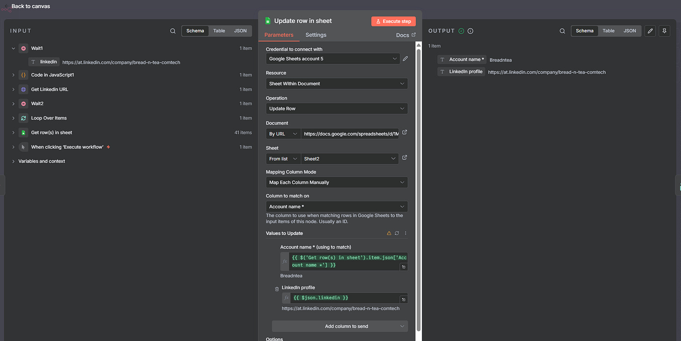This screenshot has height=341, width=681.
Task: Click the Wait1 node icon
Action: [23, 48]
